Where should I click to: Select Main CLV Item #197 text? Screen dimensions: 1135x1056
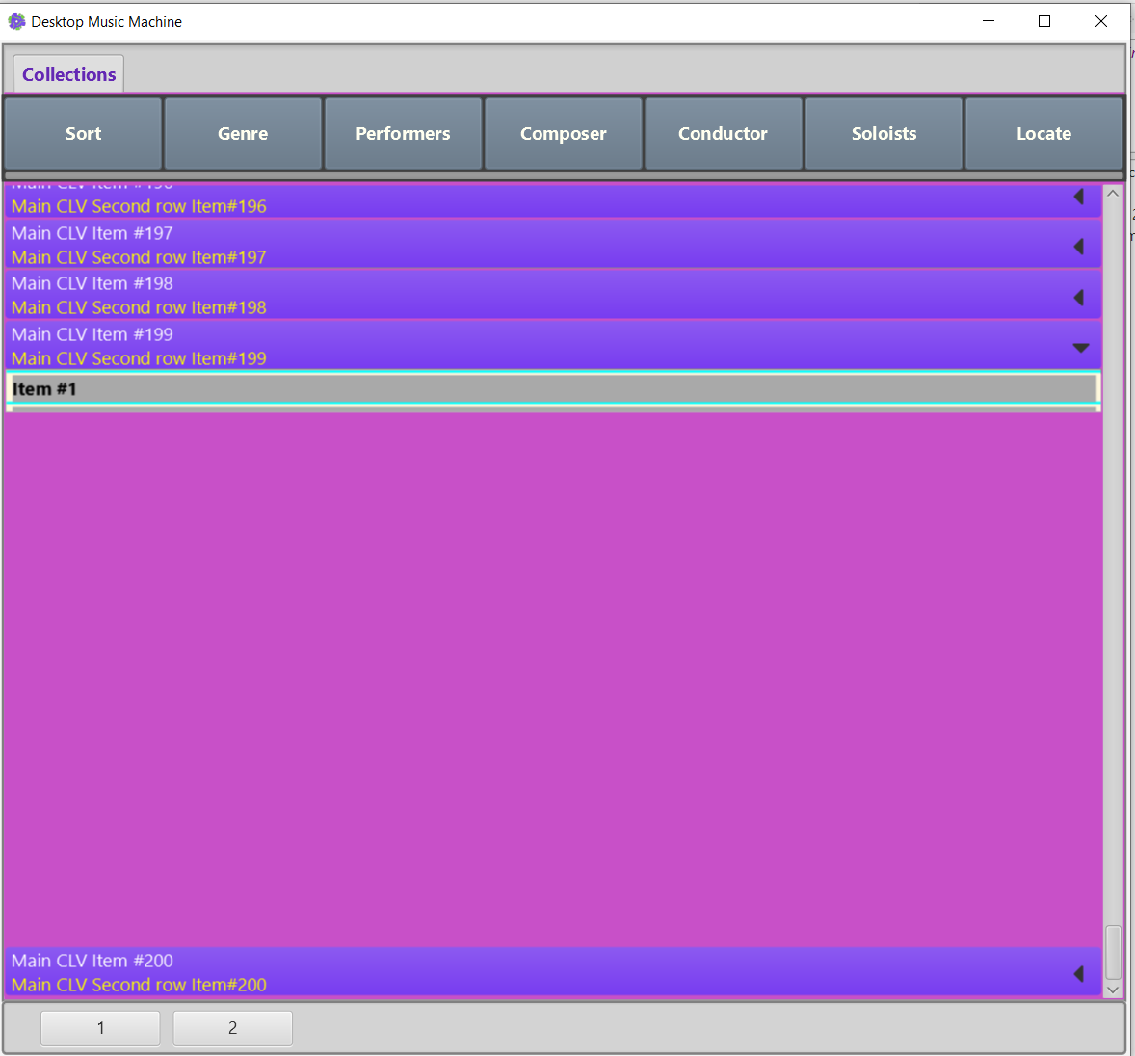tap(92, 234)
